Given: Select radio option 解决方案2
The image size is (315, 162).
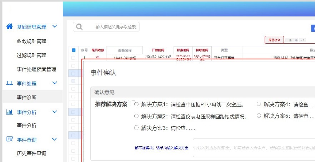Looking at the screenshot, I should [x=136, y=116].
